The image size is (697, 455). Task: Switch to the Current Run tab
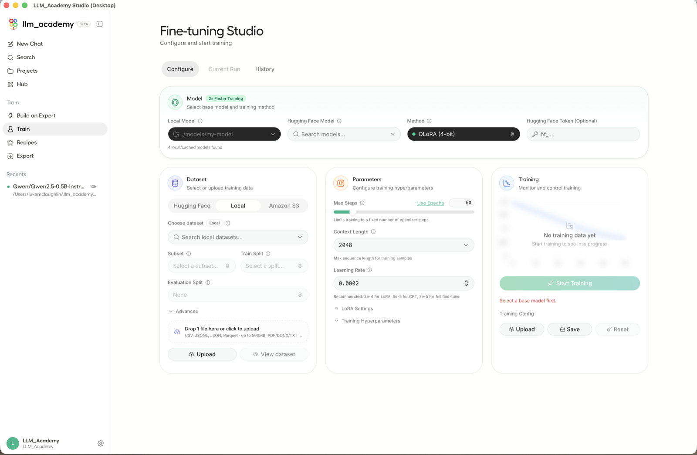point(224,69)
